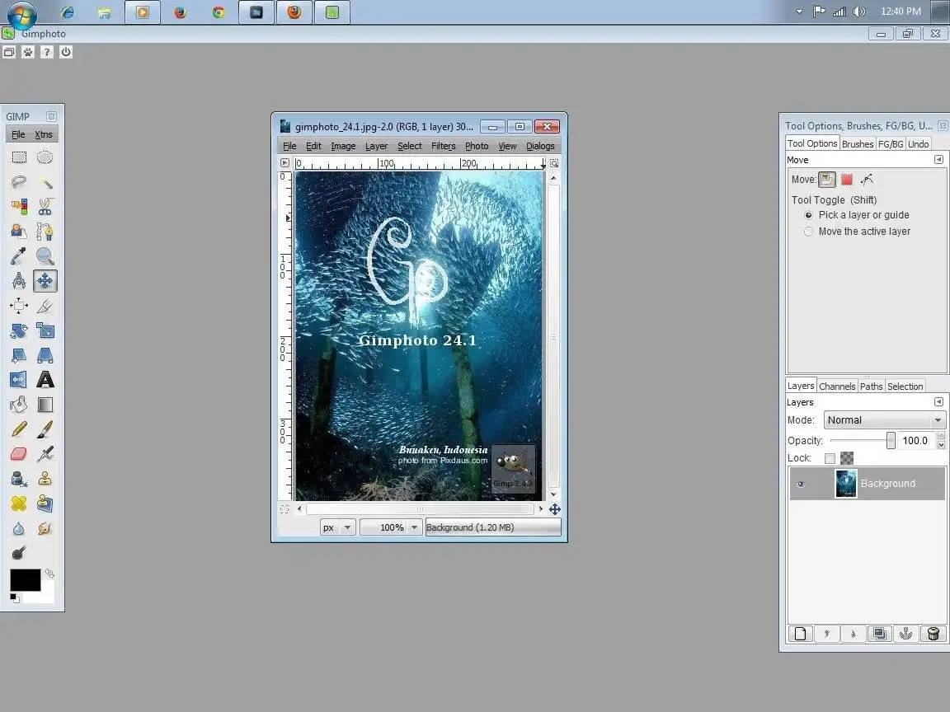Toggle the Lock alpha channel checkbox
This screenshot has width=950, height=712.
830,458
